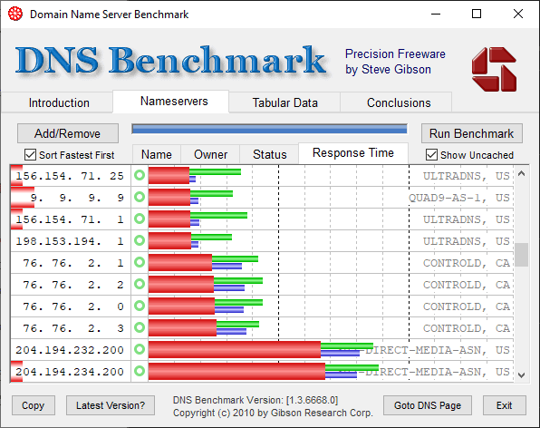Click the server list scrollbar thumb
The image size is (540, 428).
(521, 255)
